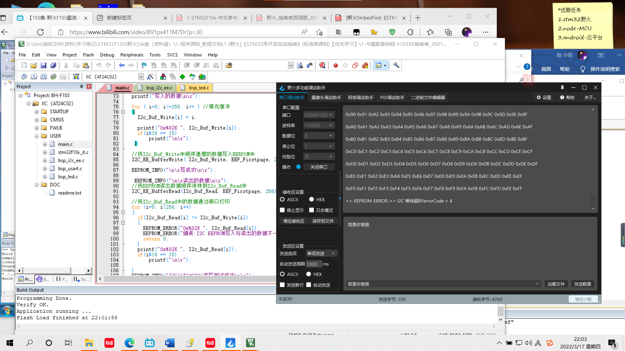Open Configuration wrench icon in Keil
Screen dimensions: 625x351
point(396,65)
